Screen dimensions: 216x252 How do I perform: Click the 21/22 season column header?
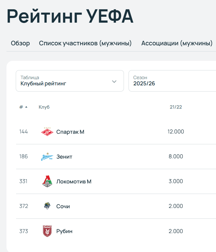tap(176, 107)
